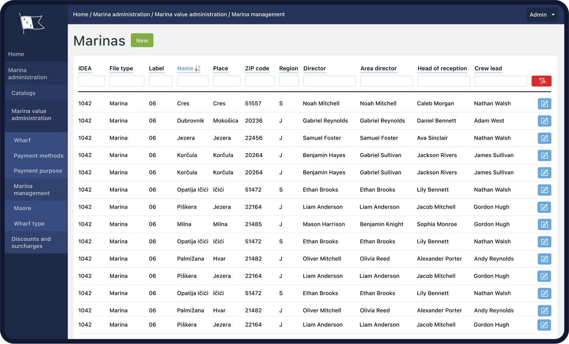Select Moore in sidebar
This screenshot has height=344, width=569.
22,208
